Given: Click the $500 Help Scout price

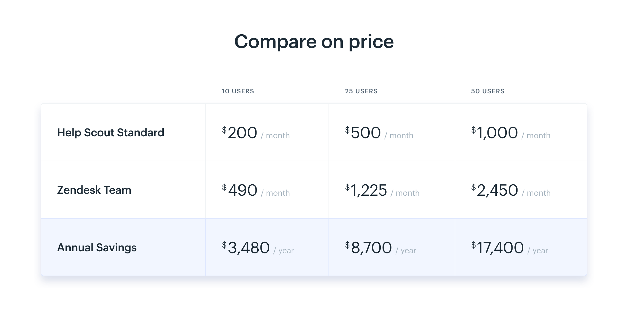Looking at the screenshot, I should pos(363,132).
